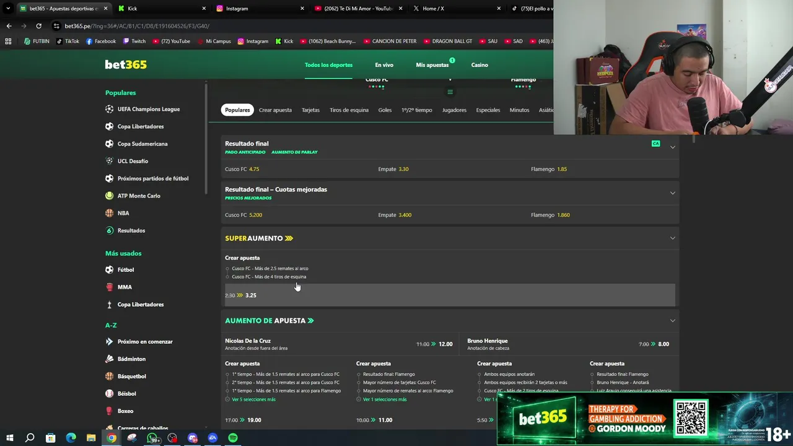Open Windows Start menu

pos(10,438)
